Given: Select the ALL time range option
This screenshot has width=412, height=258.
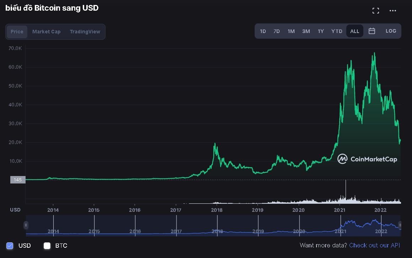Looking at the screenshot, I should pyautogui.click(x=354, y=31).
